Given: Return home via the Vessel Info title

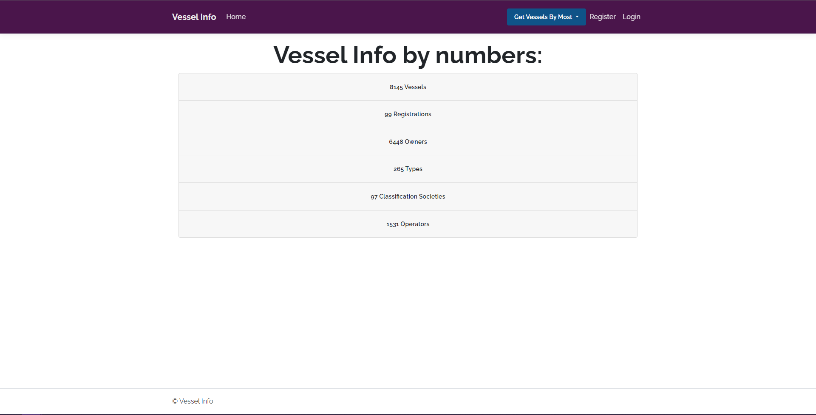Looking at the screenshot, I should coord(194,17).
